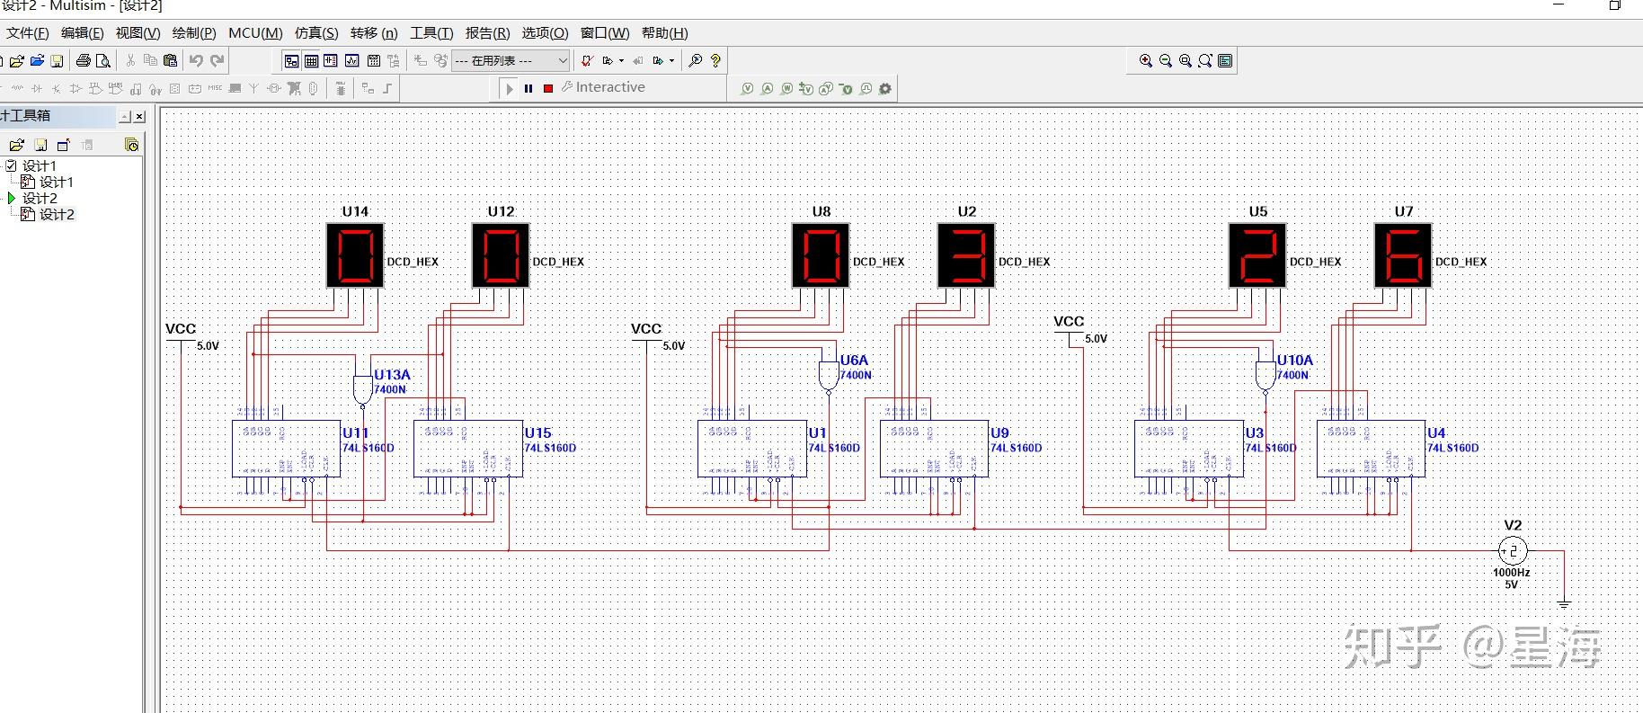Select the differential voltage probe icon
The width and height of the screenshot is (1643, 713).
pyautogui.click(x=806, y=89)
